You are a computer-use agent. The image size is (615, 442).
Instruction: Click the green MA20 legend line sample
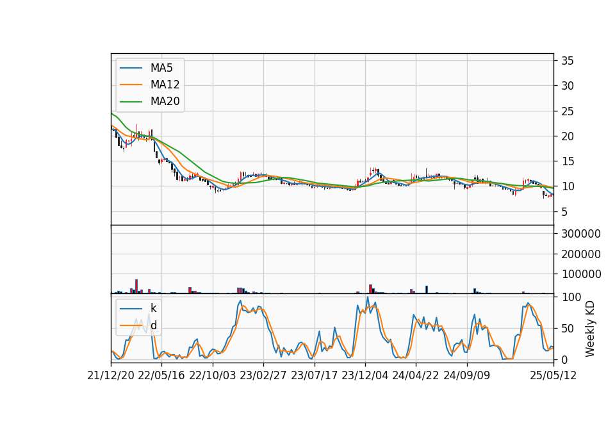[131, 101]
